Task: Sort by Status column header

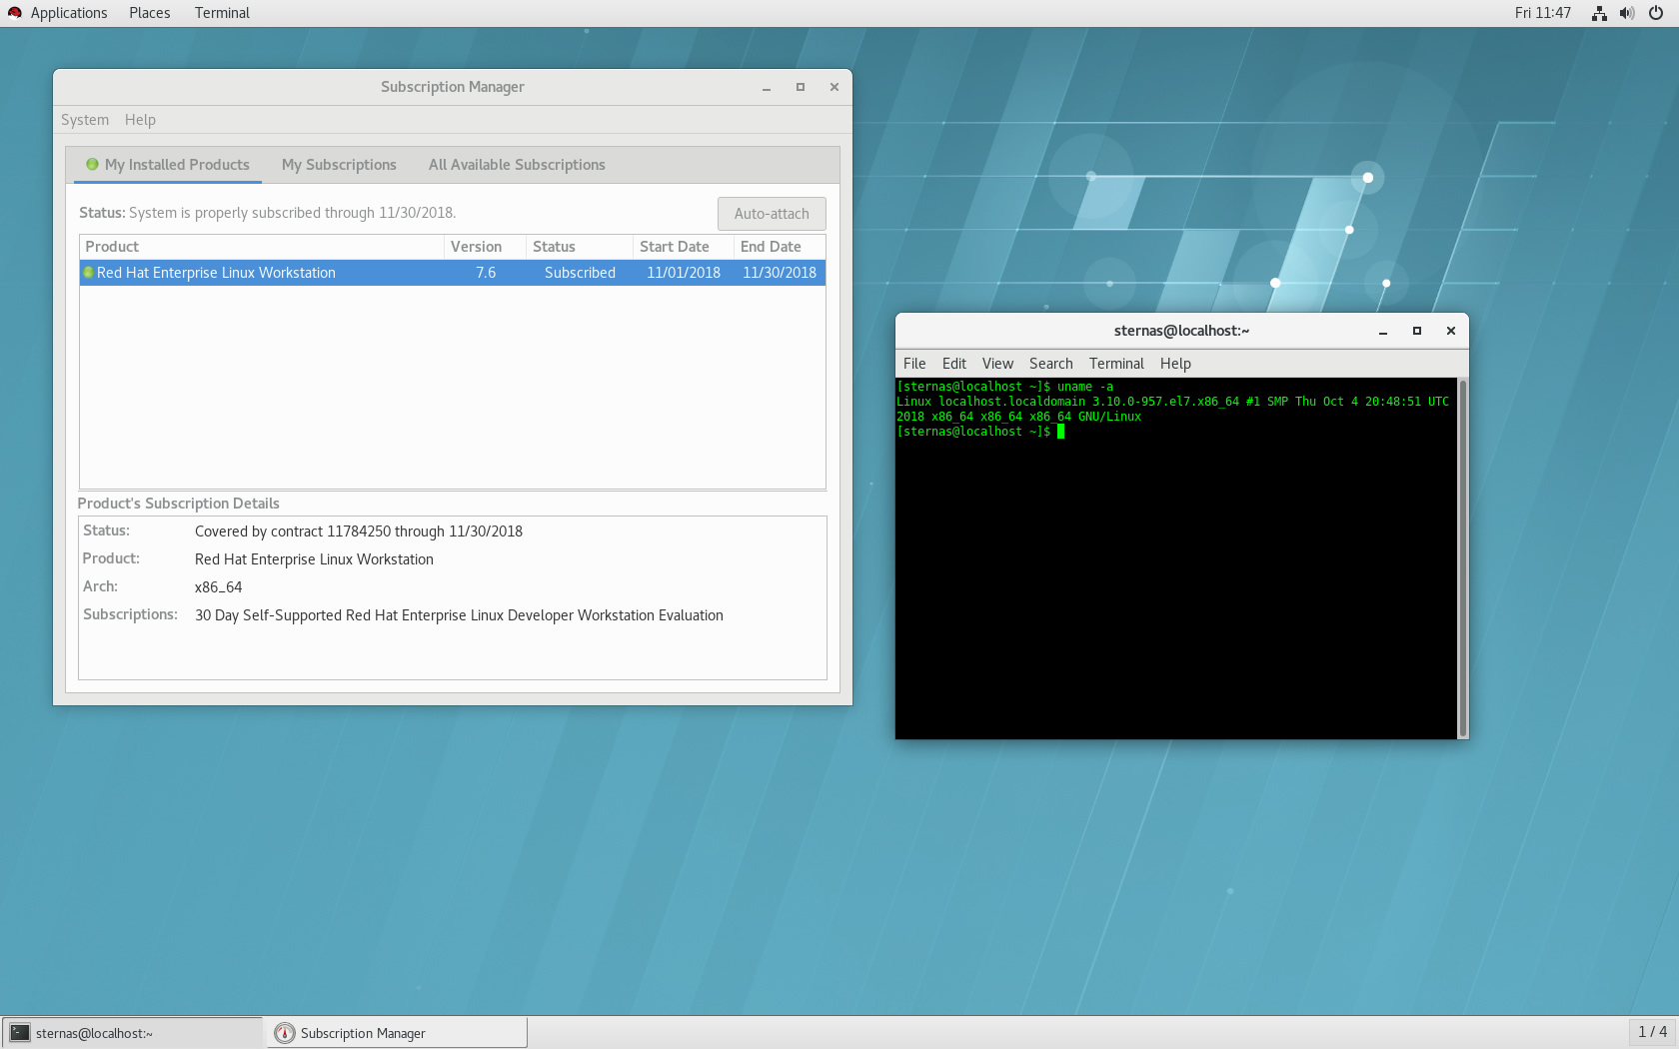Action: click(580, 247)
